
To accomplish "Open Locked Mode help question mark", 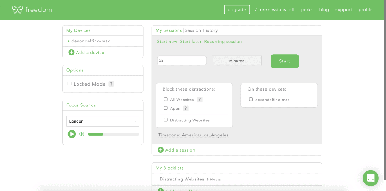I will point(111,84).
